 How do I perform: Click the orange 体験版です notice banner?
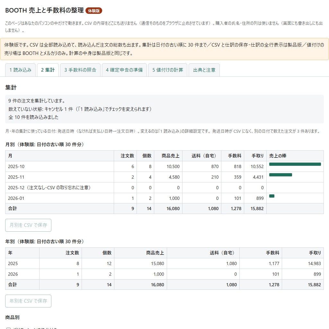coord(164,49)
